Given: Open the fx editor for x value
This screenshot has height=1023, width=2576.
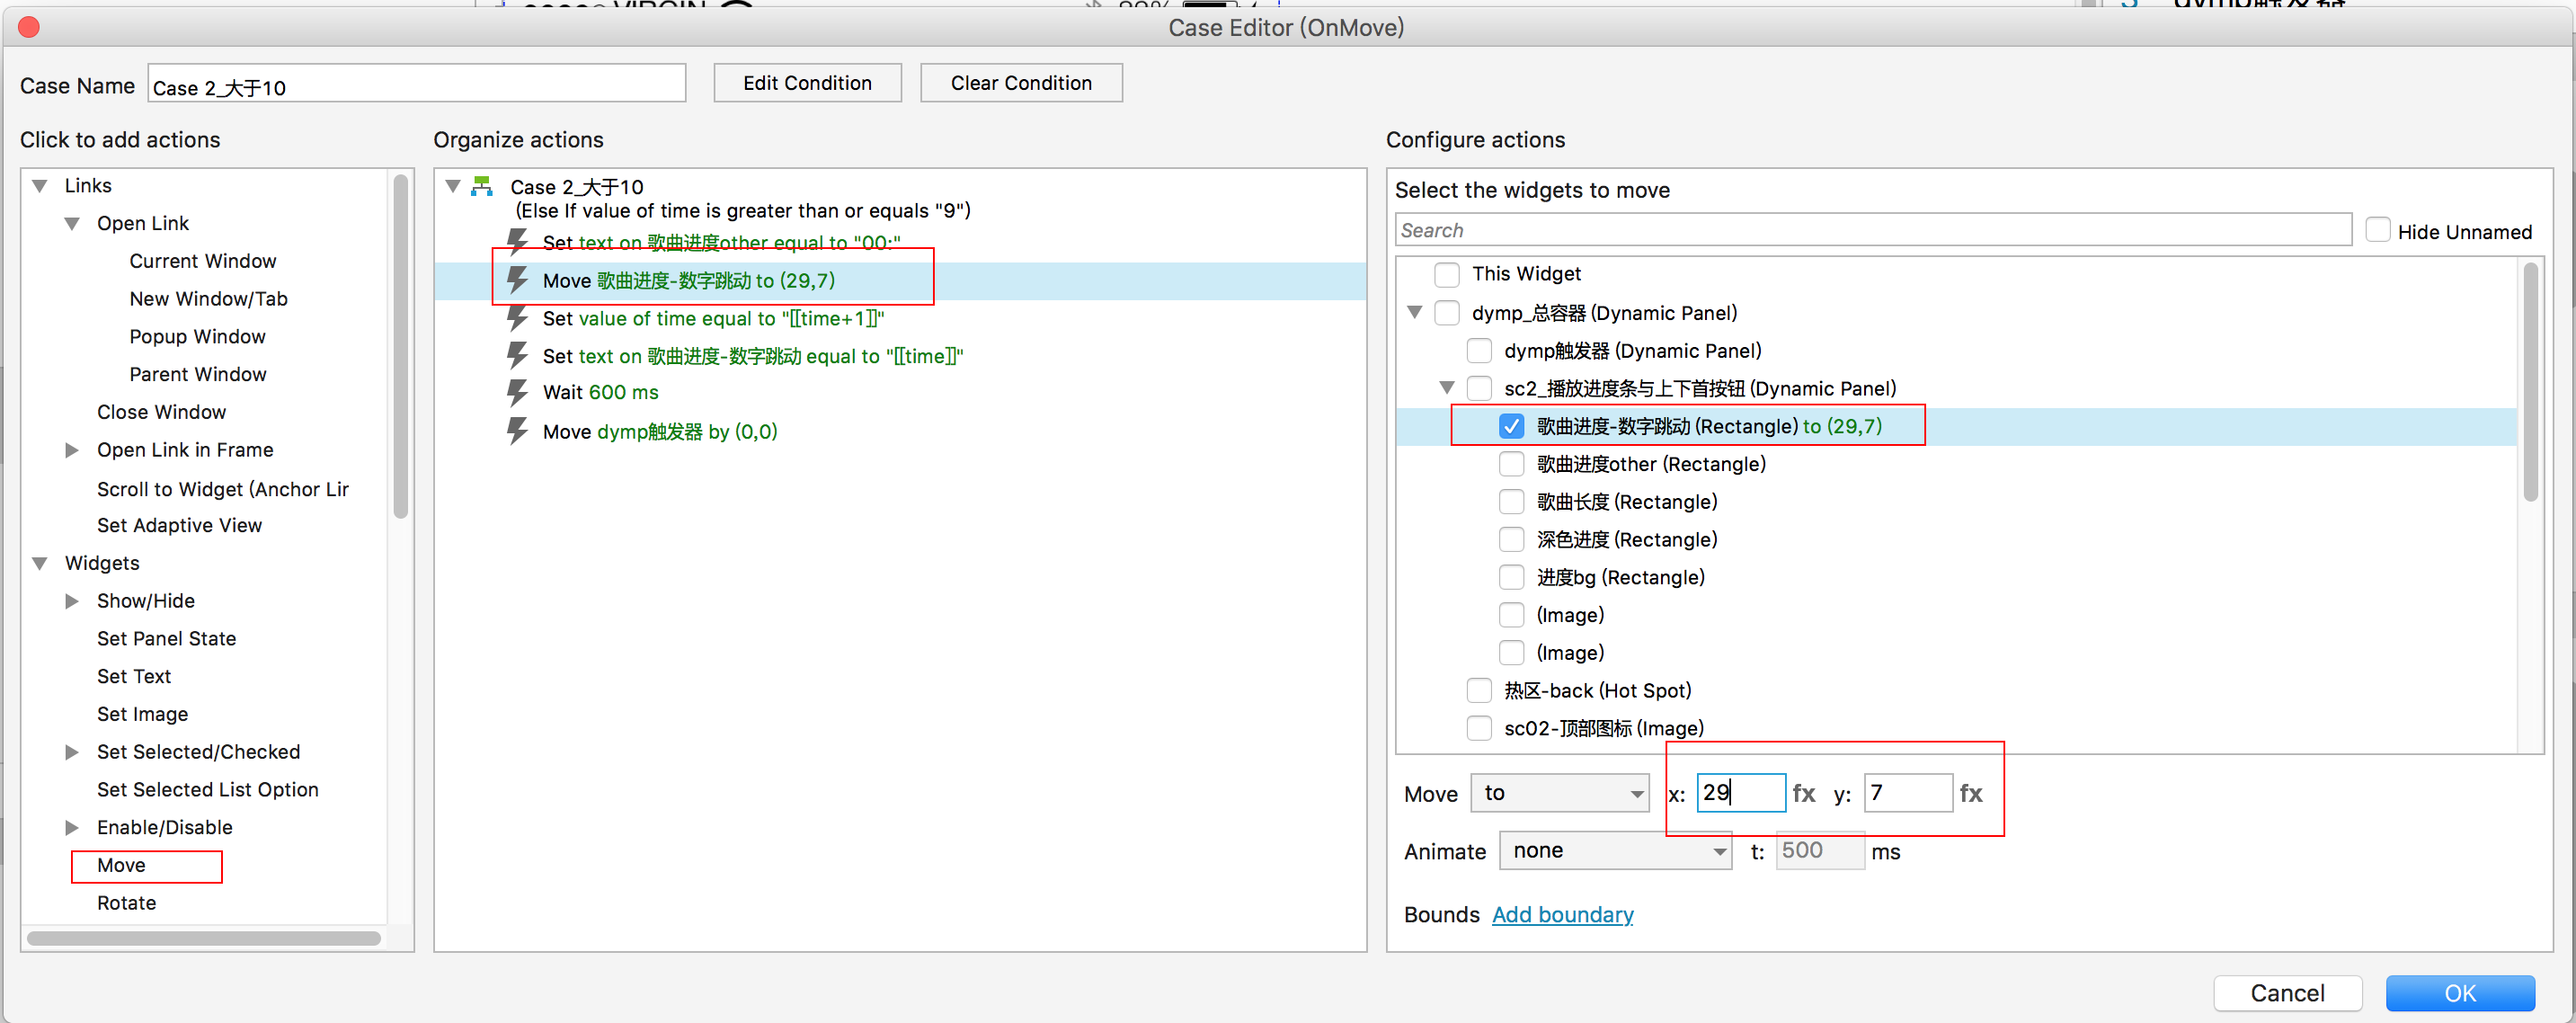Looking at the screenshot, I should (1803, 793).
